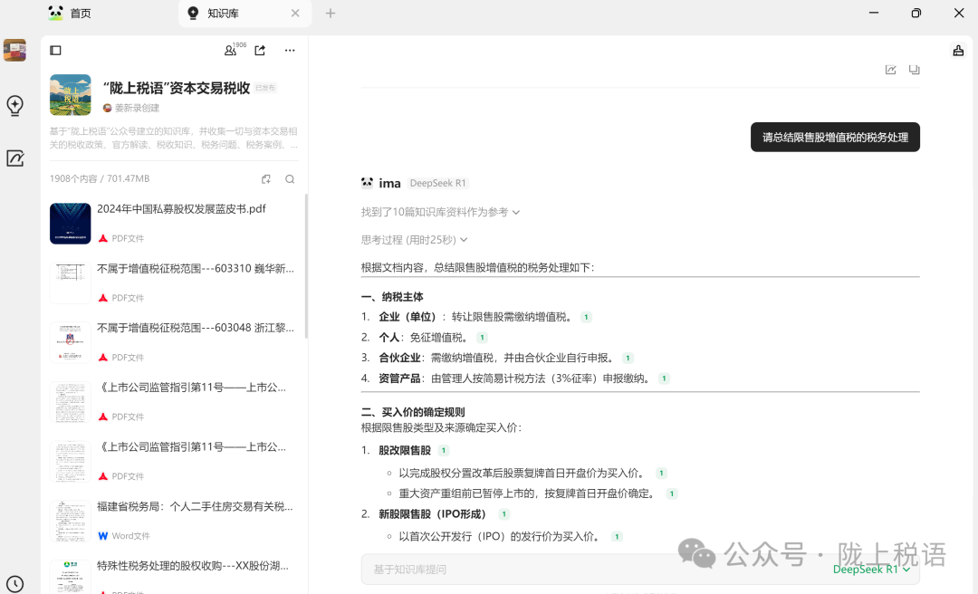Open the lightbulb knowledge base sidebar icon
The width and height of the screenshot is (978, 594).
pos(14,106)
